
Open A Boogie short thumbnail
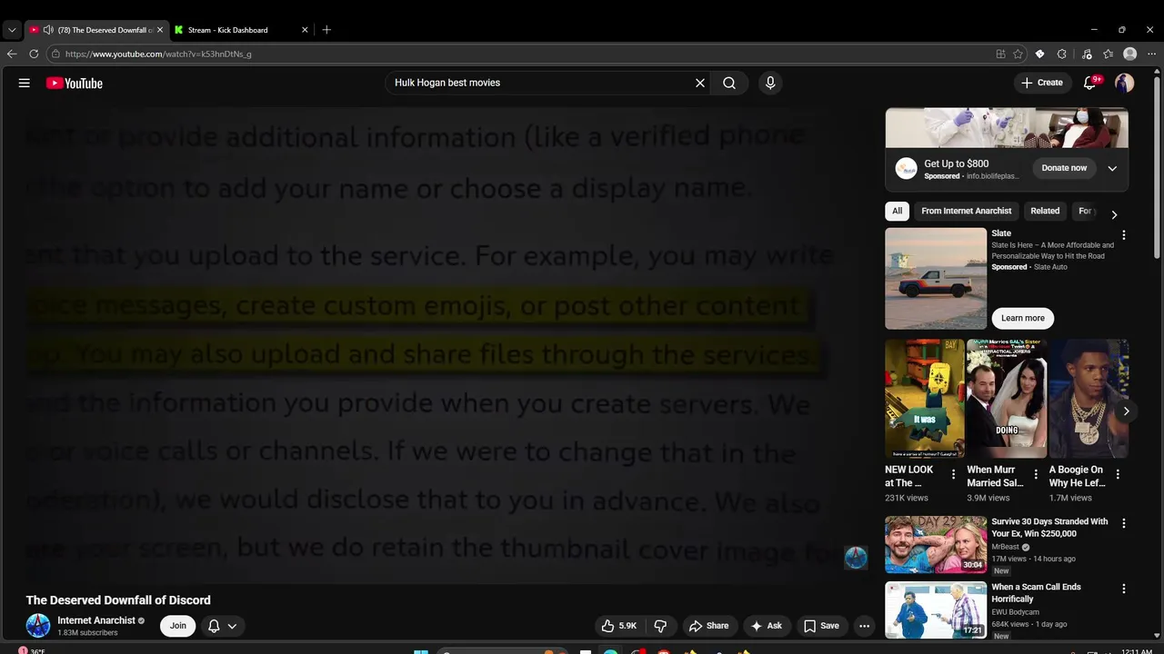coord(1089,399)
